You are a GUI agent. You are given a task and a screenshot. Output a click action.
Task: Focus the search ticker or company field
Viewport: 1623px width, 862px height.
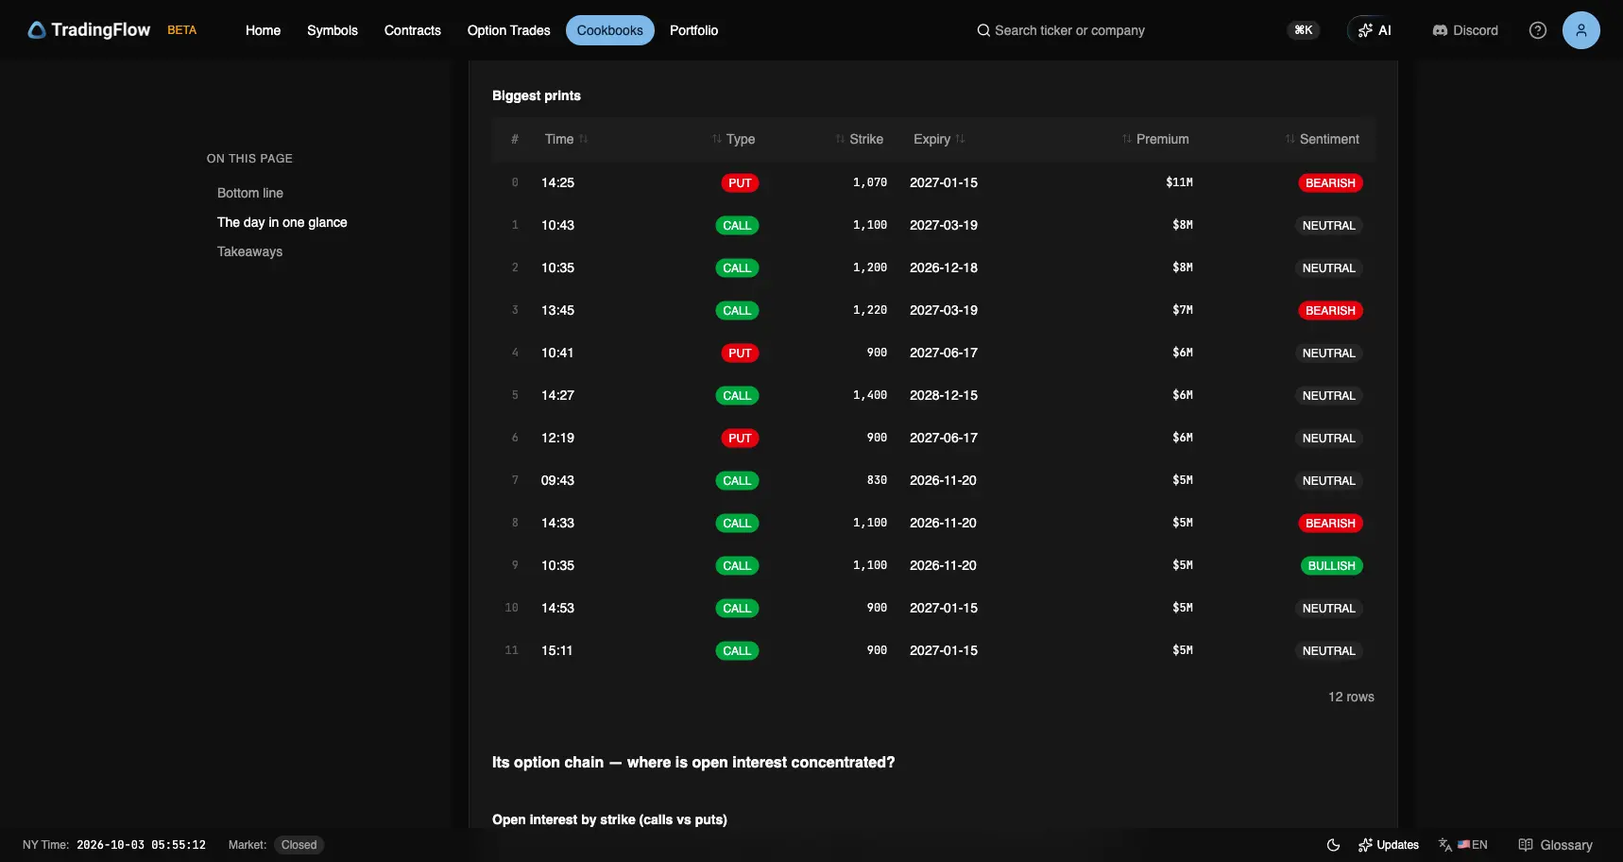tap(1069, 30)
